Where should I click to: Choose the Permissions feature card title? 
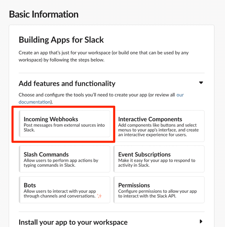click(134, 185)
